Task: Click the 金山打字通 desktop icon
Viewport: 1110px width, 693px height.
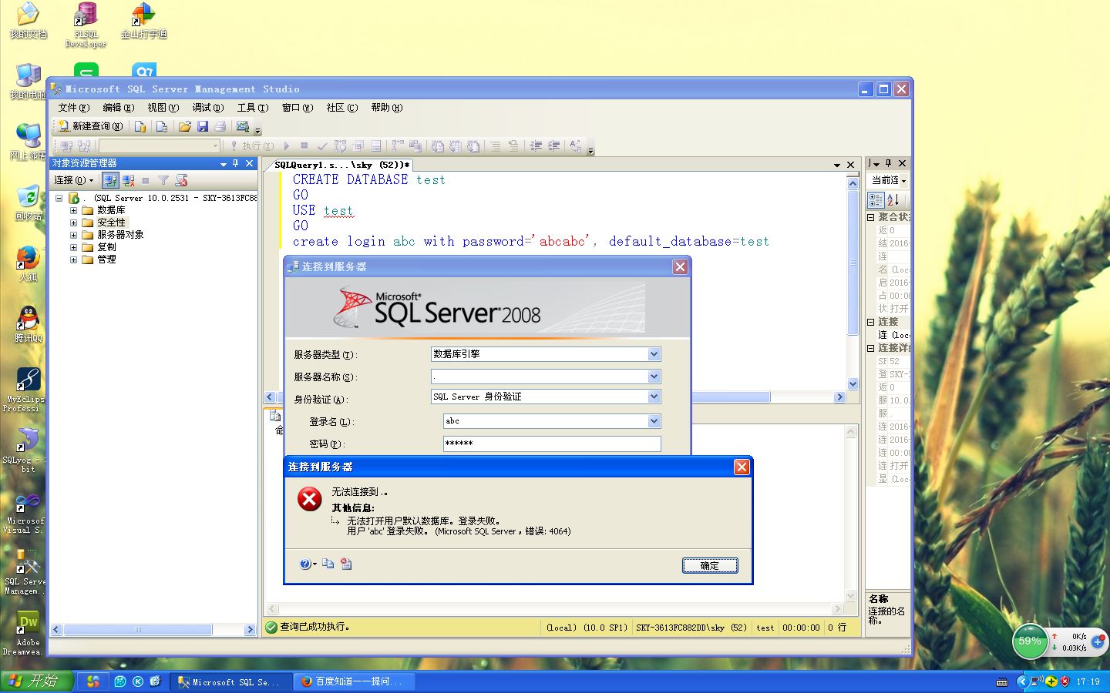Action: coord(143,21)
